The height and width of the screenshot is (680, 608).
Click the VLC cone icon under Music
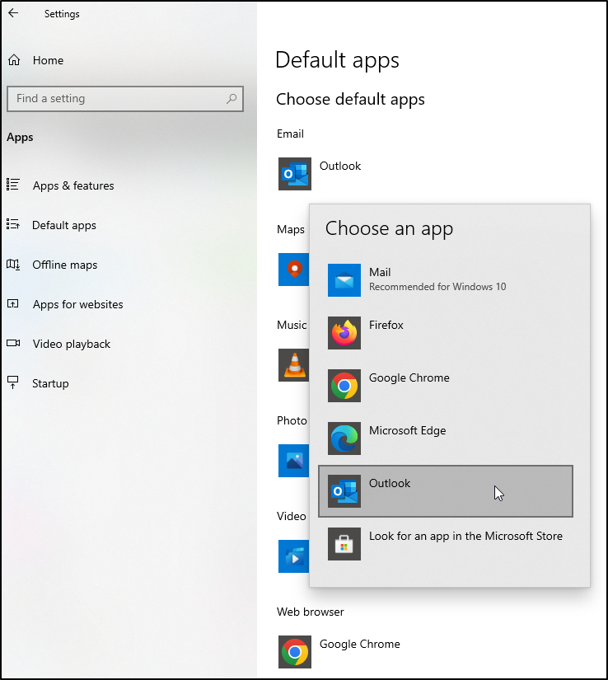294,365
